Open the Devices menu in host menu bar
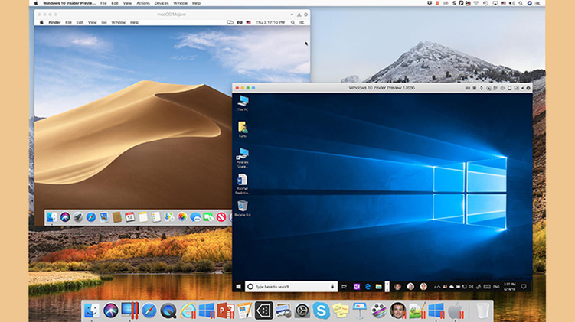This screenshot has height=322, width=575. pos(162,3)
